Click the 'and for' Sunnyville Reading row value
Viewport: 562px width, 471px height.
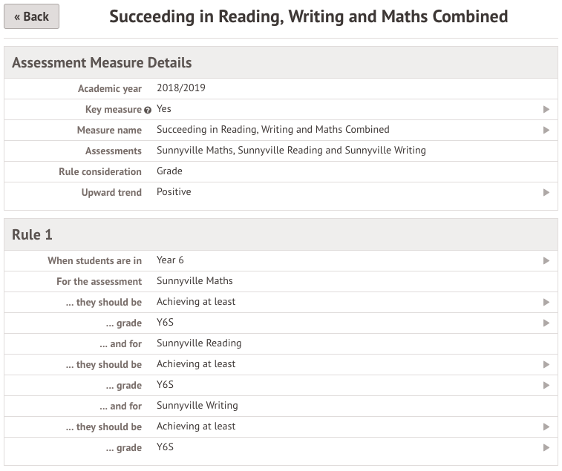(199, 343)
